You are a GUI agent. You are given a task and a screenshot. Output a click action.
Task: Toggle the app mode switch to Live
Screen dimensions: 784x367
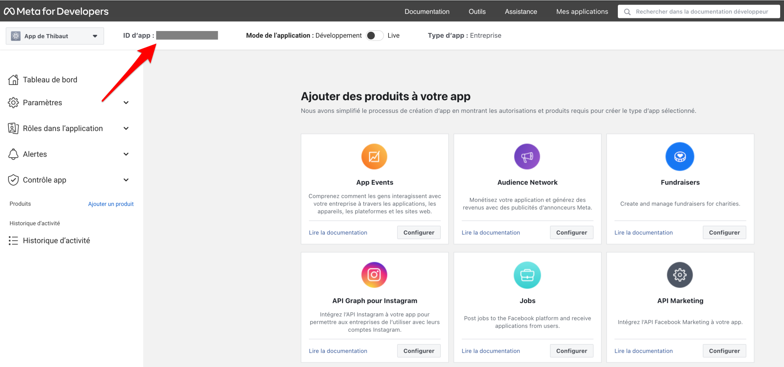(375, 36)
